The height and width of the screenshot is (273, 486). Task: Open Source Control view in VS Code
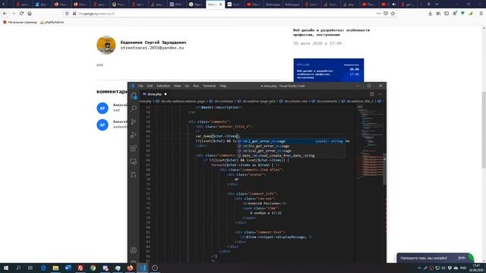point(134,121)
